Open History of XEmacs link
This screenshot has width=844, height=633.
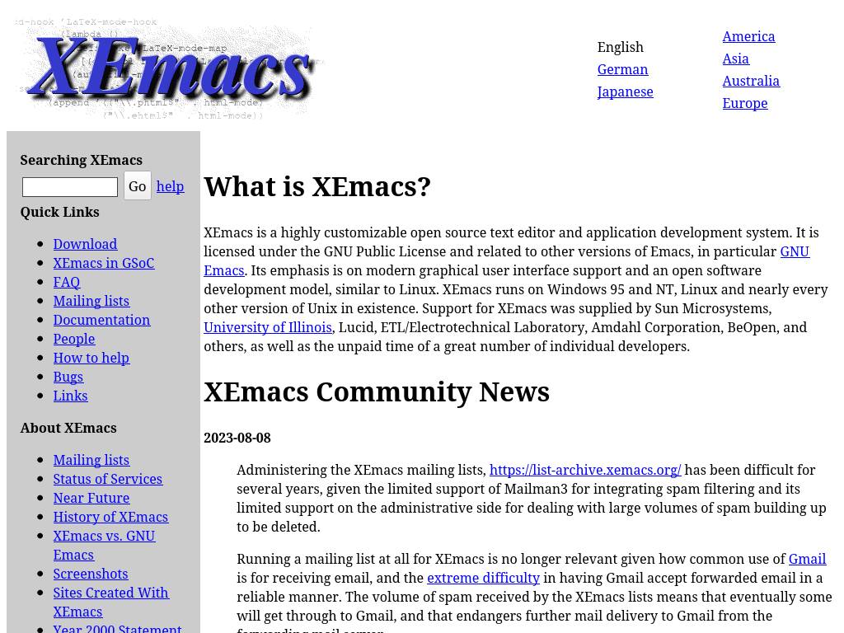click(x=110, y=517)
